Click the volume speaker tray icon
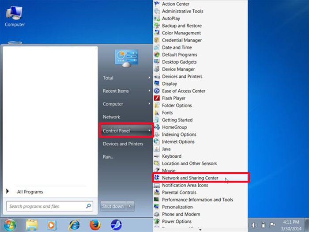Image resolution: width=309 pixels, height=232 pixels. [x=254, y=225]
